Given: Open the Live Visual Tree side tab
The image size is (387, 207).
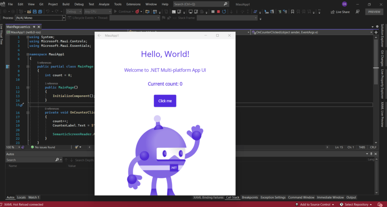Looking at the screenshot, I should (2, 34).
